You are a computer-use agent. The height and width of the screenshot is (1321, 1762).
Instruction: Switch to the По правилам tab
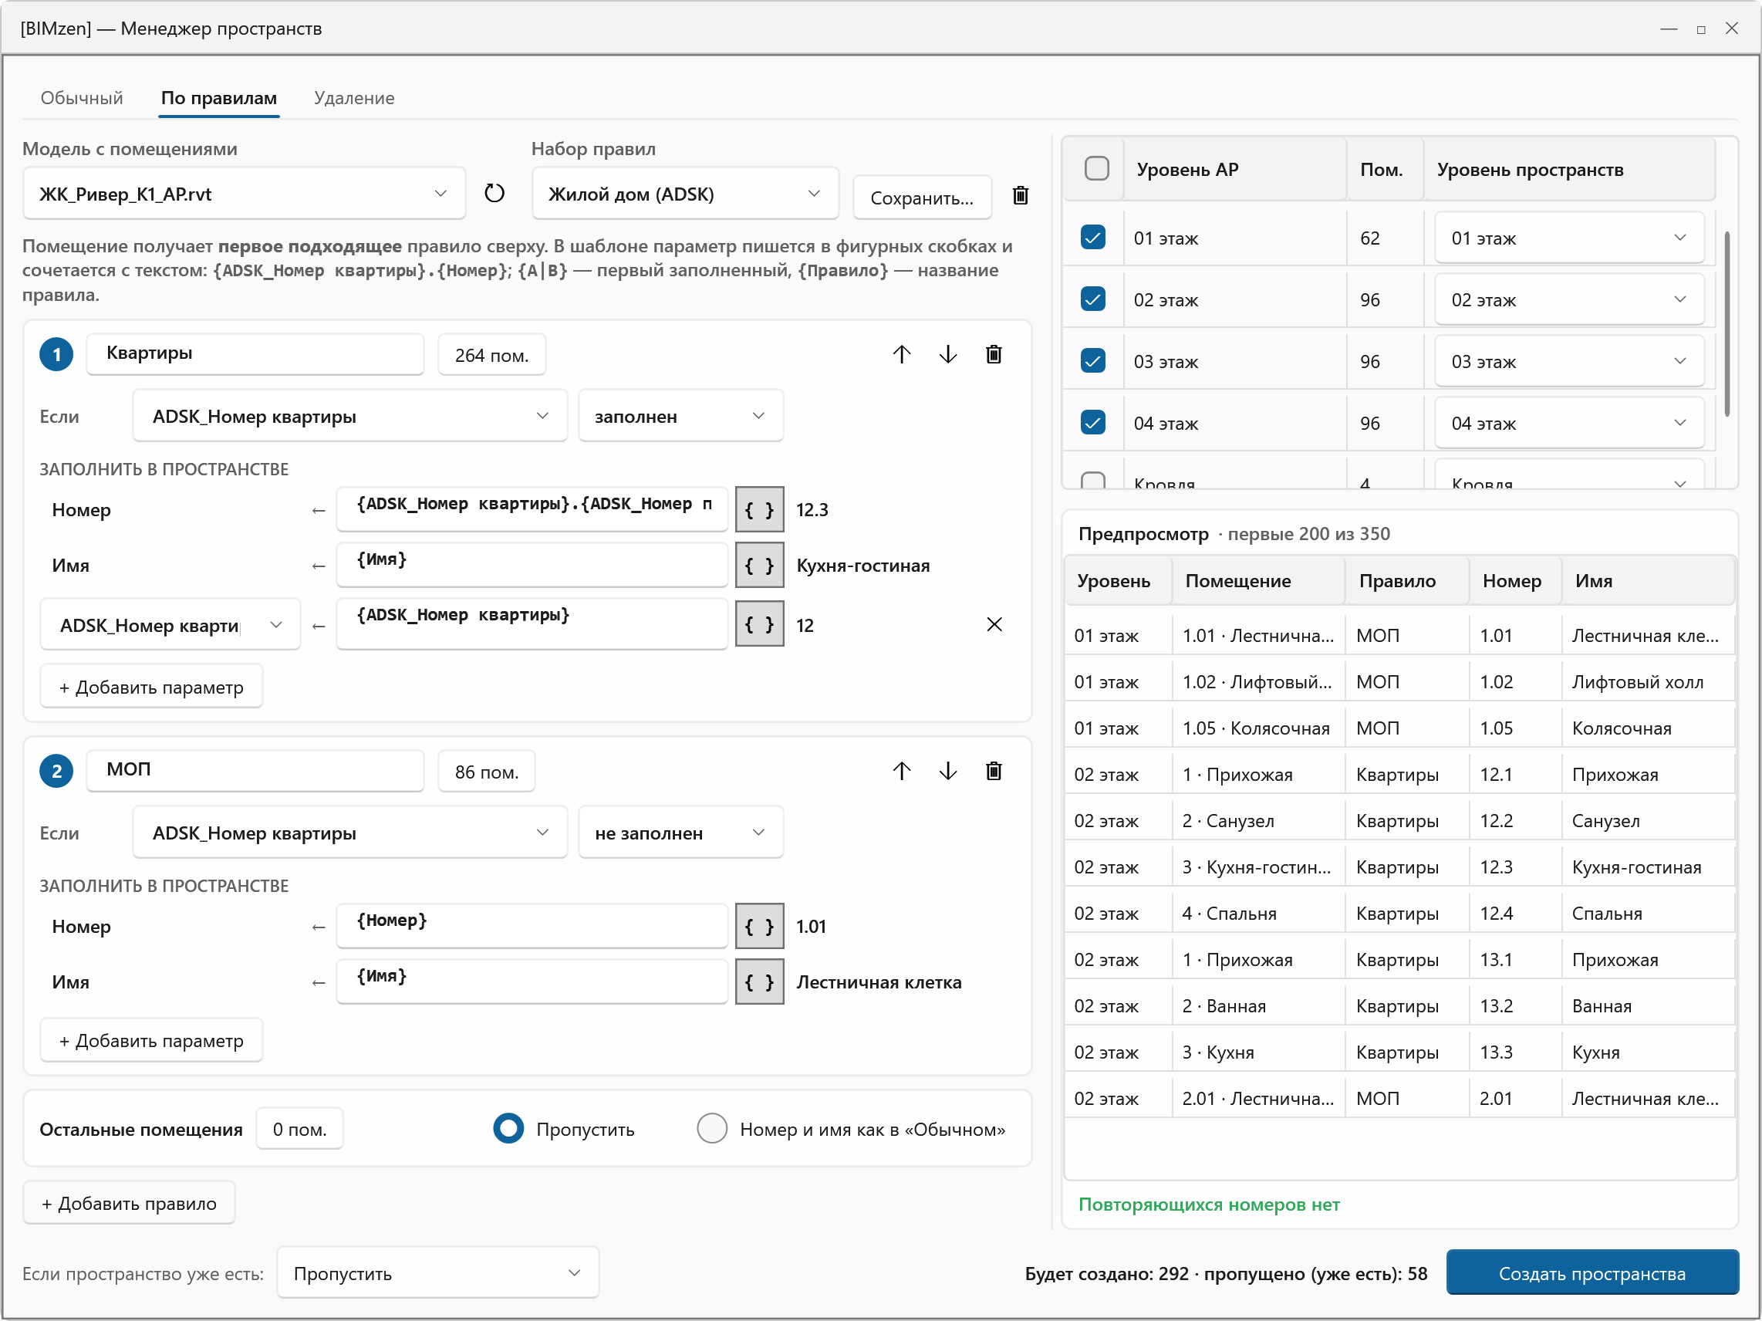(x=219, y=98)
